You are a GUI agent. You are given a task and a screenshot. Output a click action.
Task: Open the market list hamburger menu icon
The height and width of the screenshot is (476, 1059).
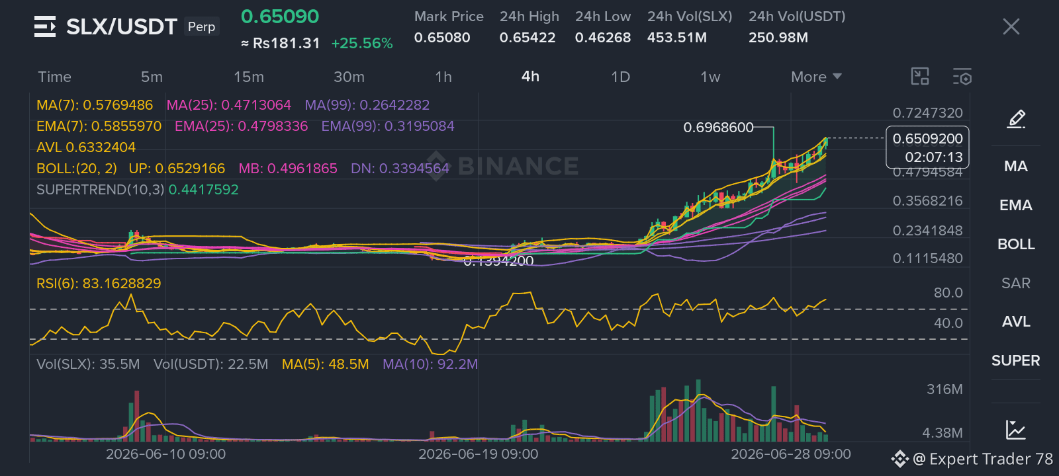click(x=45, y=26)
